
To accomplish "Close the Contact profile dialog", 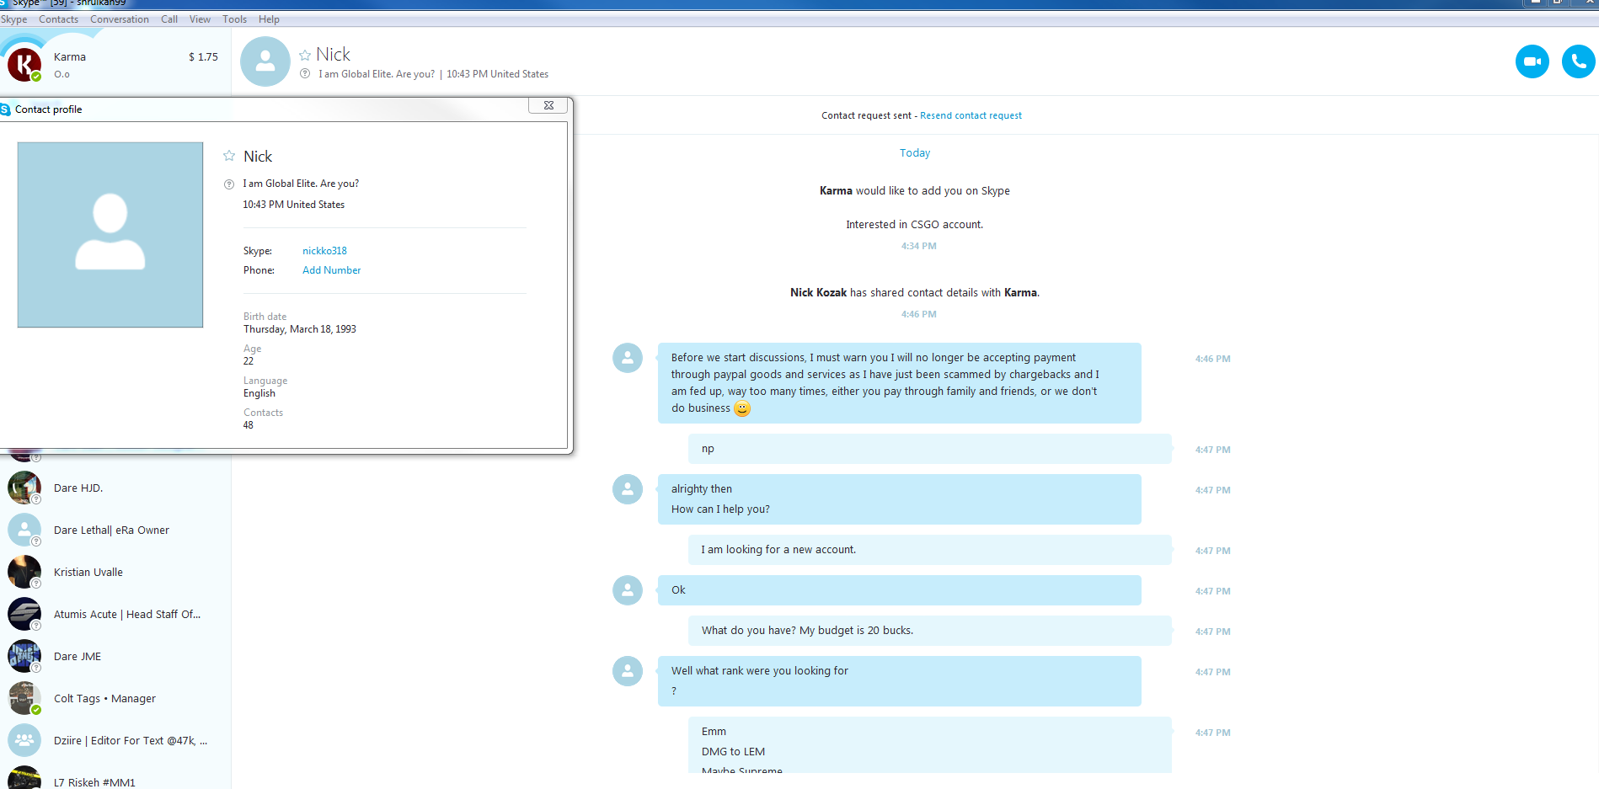I will [x=548, y=105].
